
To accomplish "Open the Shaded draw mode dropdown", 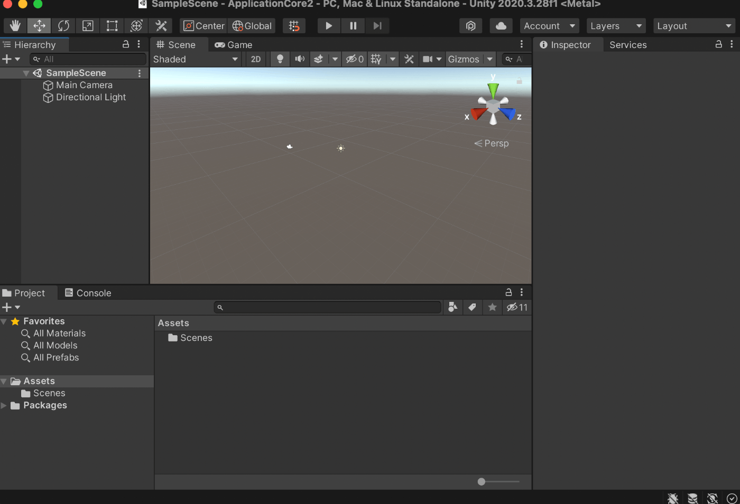I will tap(196, 59).
